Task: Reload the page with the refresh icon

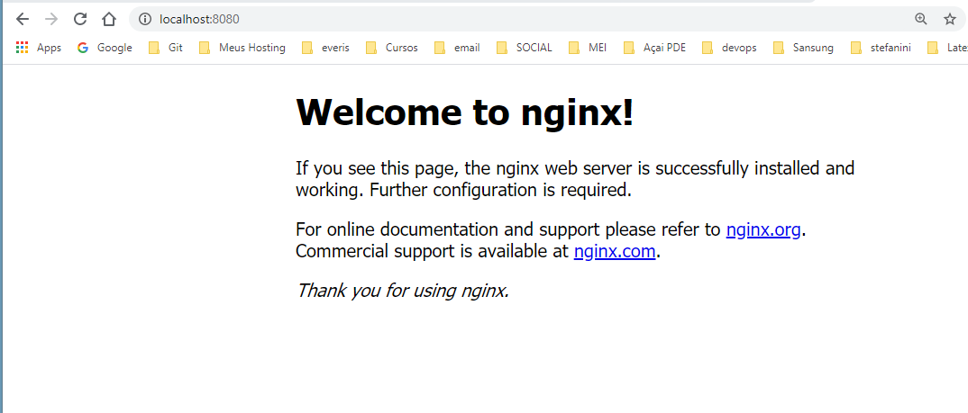Action: click(x=80, y=19)
